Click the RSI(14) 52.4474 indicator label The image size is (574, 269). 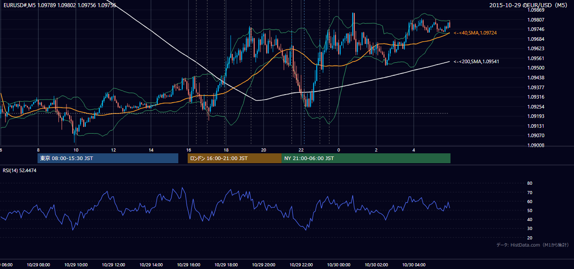20,170
